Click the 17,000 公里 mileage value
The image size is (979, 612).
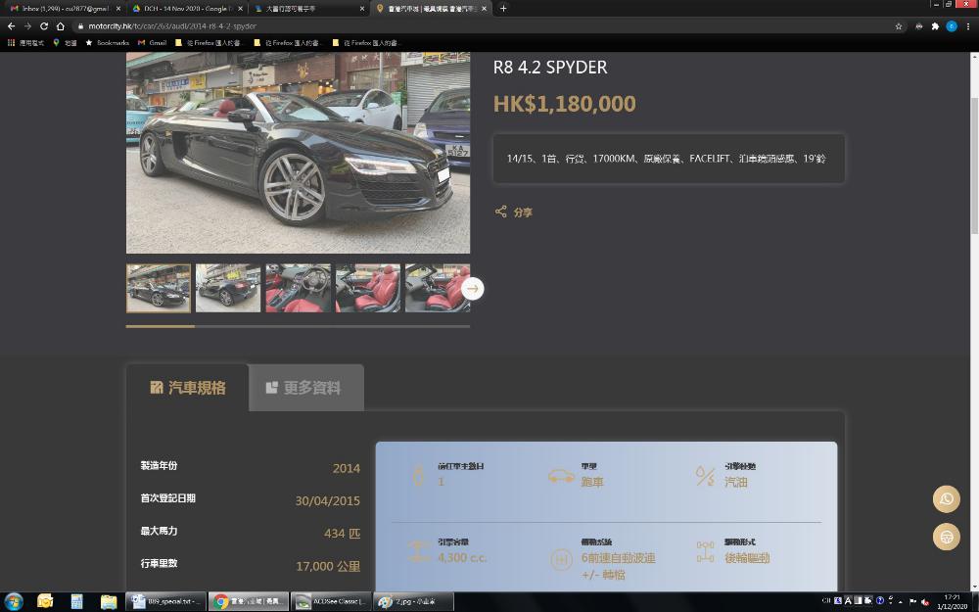tap(328, 566)
